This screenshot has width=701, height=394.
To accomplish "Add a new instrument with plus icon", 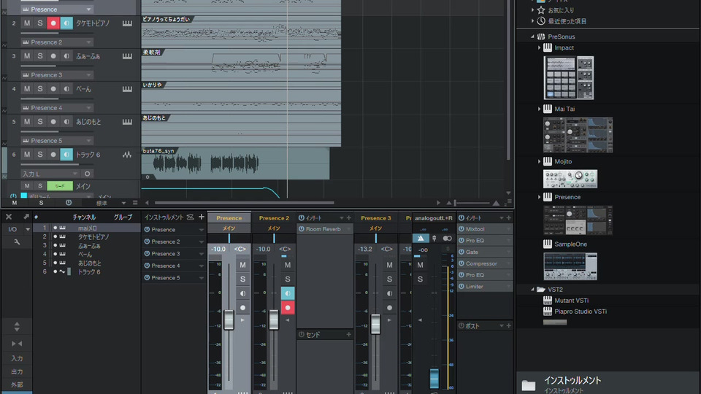I will 202,217.
